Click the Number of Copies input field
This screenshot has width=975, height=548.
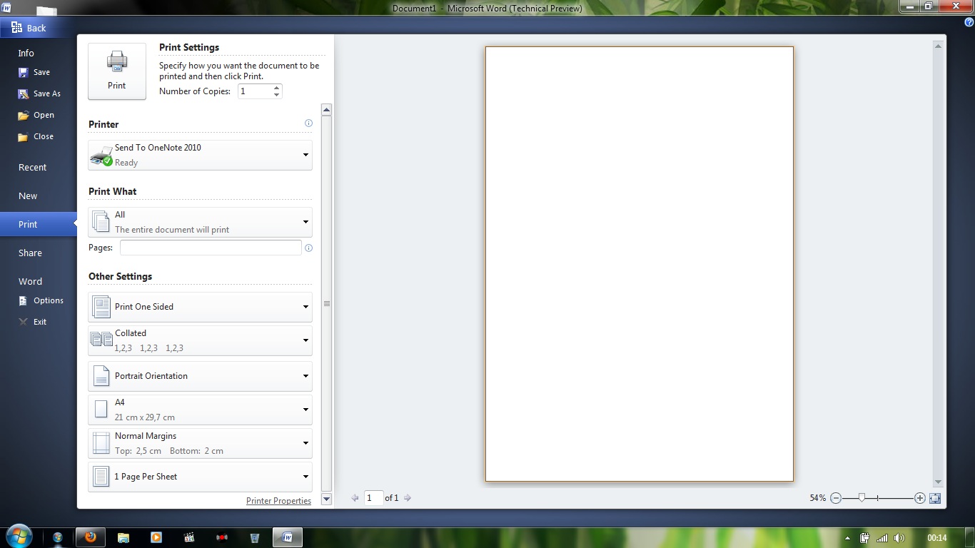click(255, 91)
